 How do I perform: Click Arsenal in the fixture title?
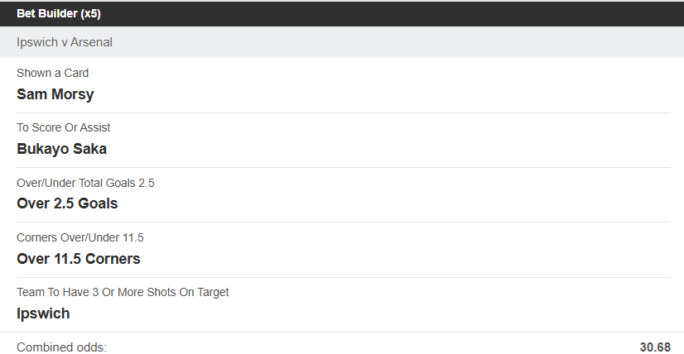coord(91,42)
